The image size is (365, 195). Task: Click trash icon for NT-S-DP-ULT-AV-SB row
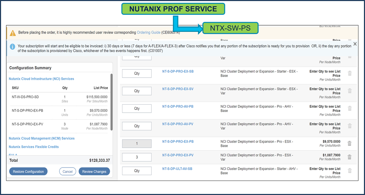coord(349,170)
